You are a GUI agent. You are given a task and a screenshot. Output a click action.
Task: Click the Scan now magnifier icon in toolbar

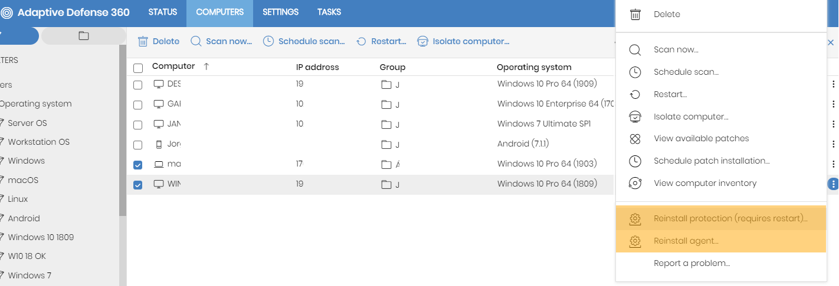click(x=196, y=41)
